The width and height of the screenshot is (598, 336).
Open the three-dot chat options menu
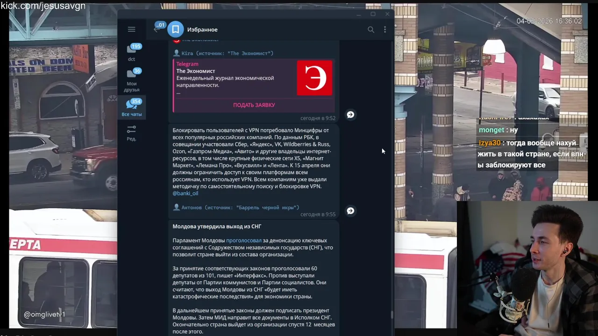click(385, 29)
